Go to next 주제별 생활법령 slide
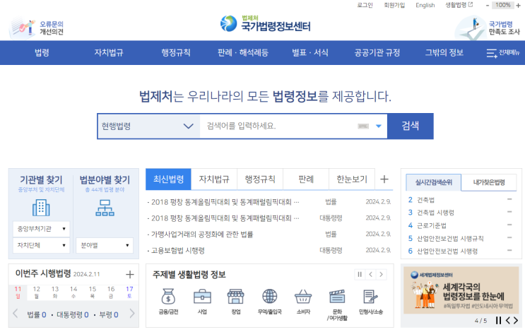525x332 pixels. click(x=381, y=275)
